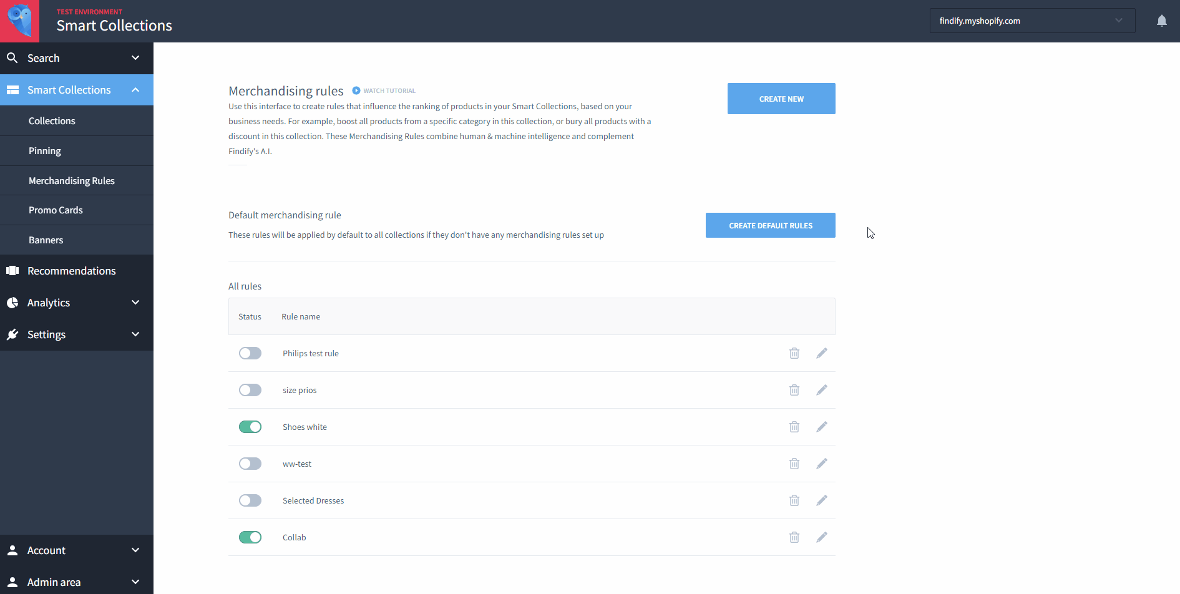The height and width of the screenshot is (594, 1180).
Task: Disable the Shoes white rule toggle
Action: tap(250, 427)
